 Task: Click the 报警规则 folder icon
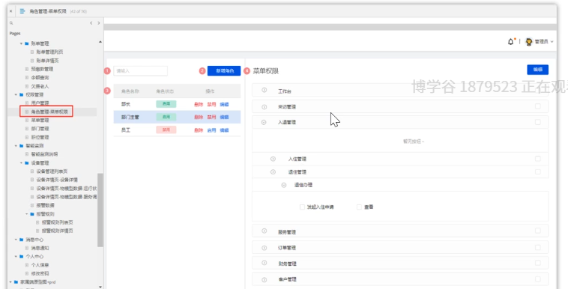click(32, 214)
